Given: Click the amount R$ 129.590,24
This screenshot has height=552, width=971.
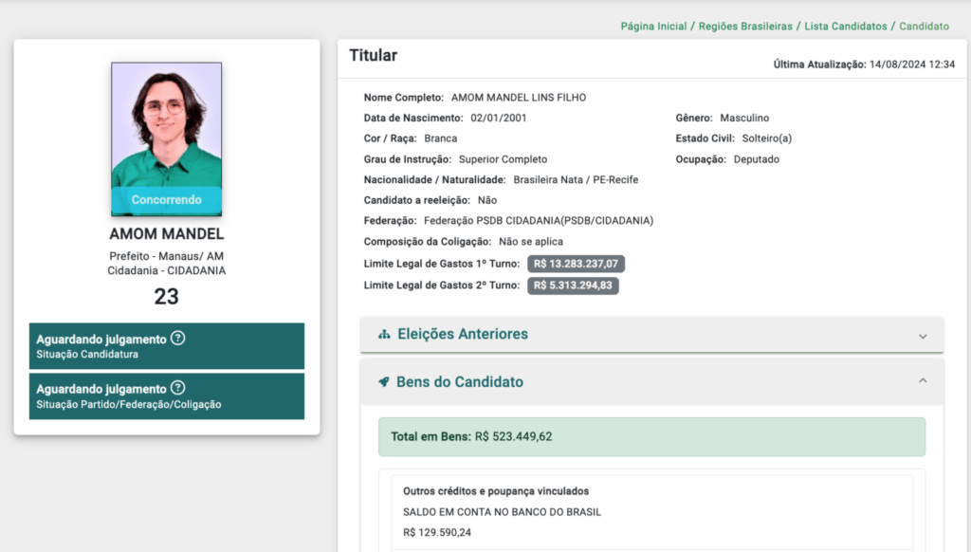Looking at the screenshot, I should pyautogui.click(x=437, y=532).
